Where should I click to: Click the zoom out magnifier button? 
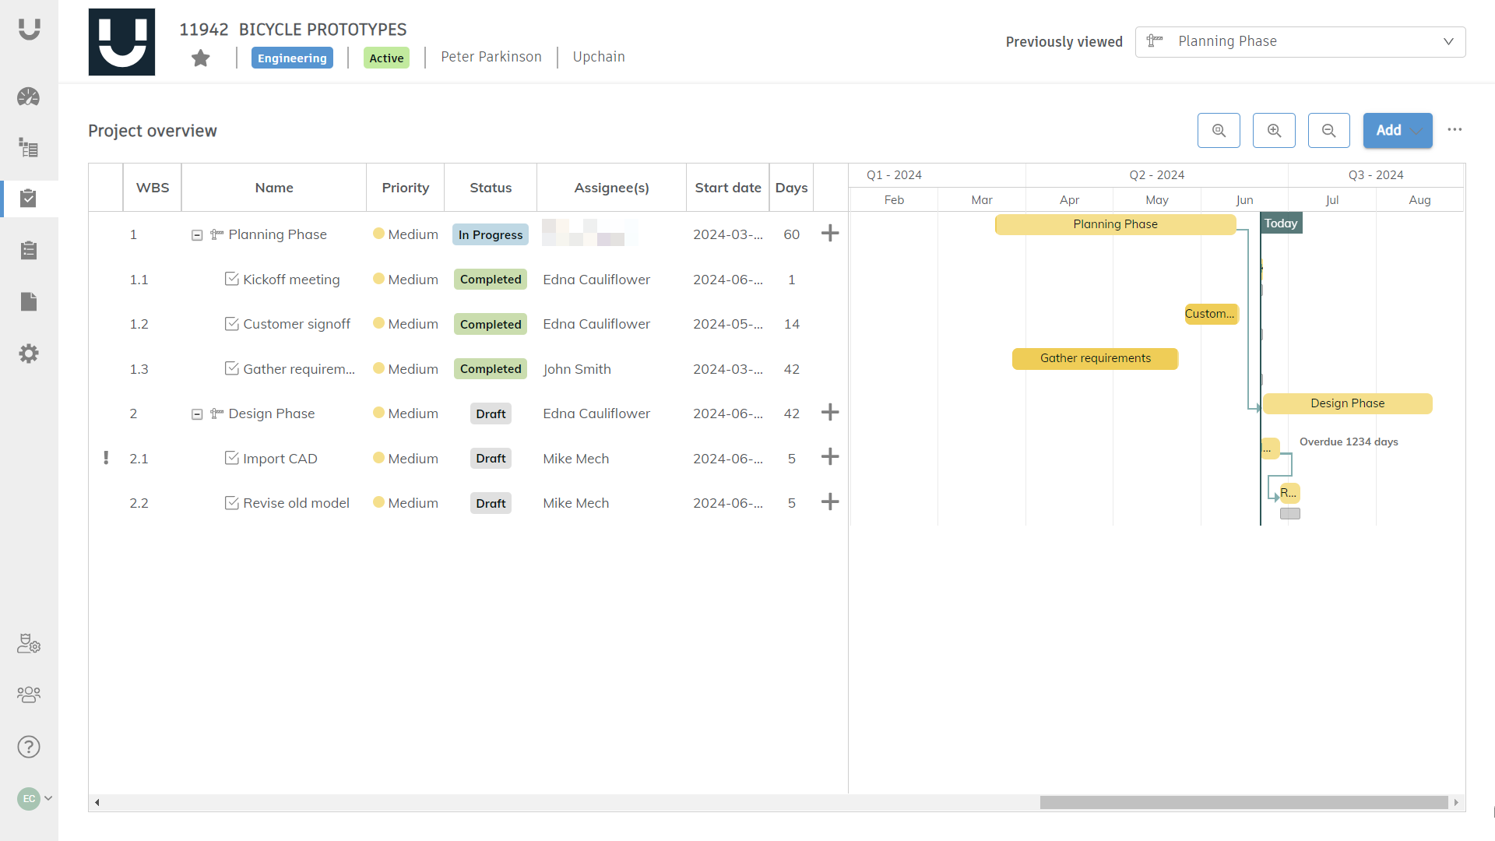[1328, 131]
